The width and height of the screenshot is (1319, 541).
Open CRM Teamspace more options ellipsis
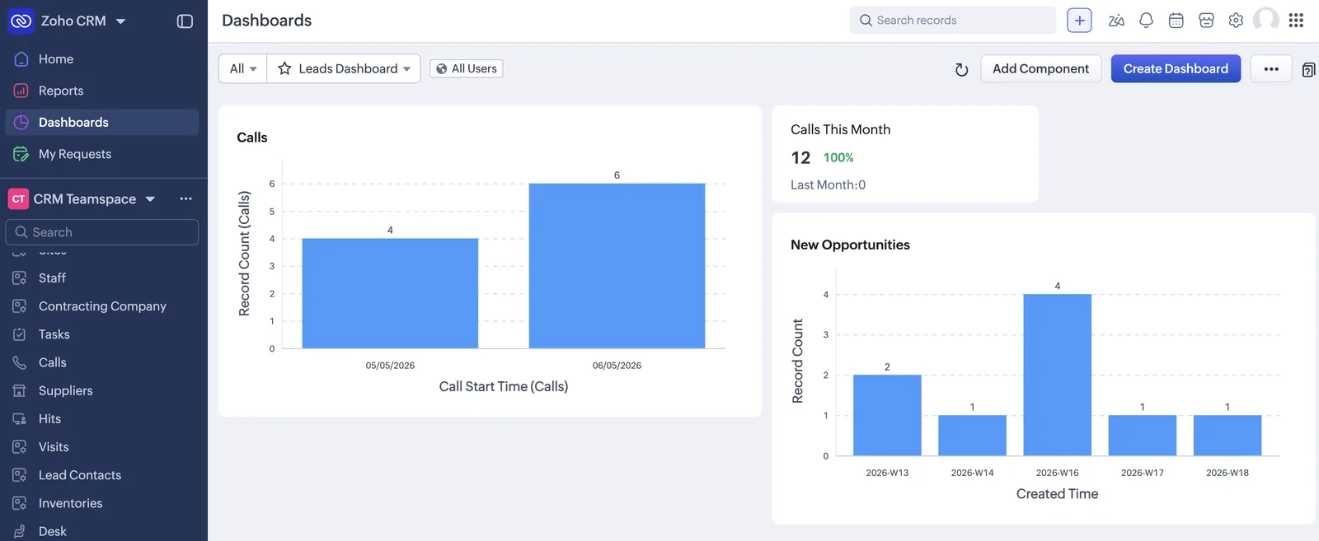tap(185, 198)
